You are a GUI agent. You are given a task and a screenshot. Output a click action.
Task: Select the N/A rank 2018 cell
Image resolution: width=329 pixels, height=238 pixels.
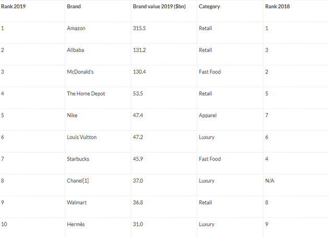point(270,181)
